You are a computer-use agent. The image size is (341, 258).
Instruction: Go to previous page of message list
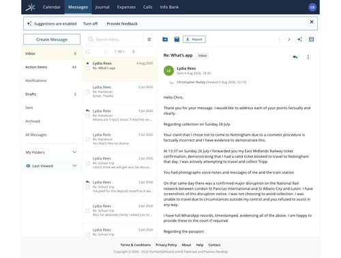(106, 52)
